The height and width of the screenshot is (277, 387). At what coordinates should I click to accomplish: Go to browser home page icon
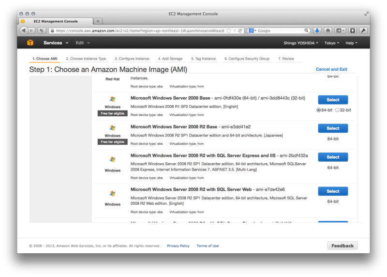pyautogui.click(x=328, y=31)
